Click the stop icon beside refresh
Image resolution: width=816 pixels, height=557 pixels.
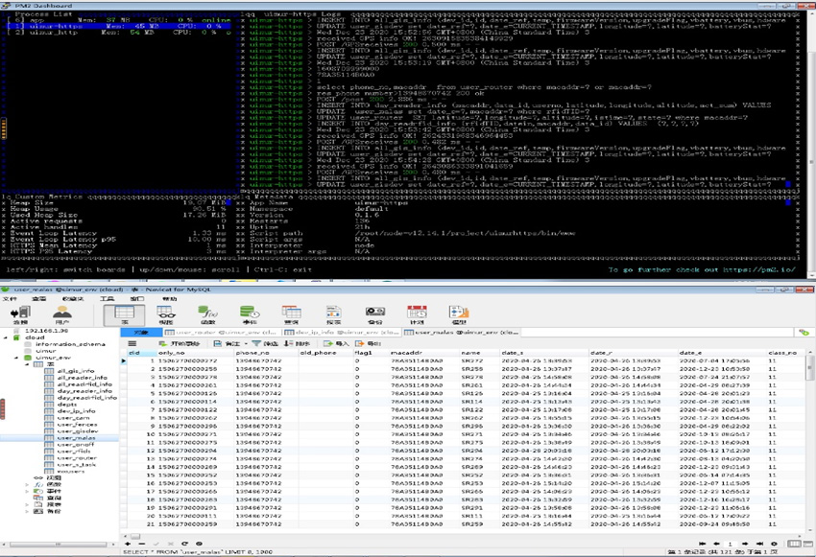coord(199,544)
